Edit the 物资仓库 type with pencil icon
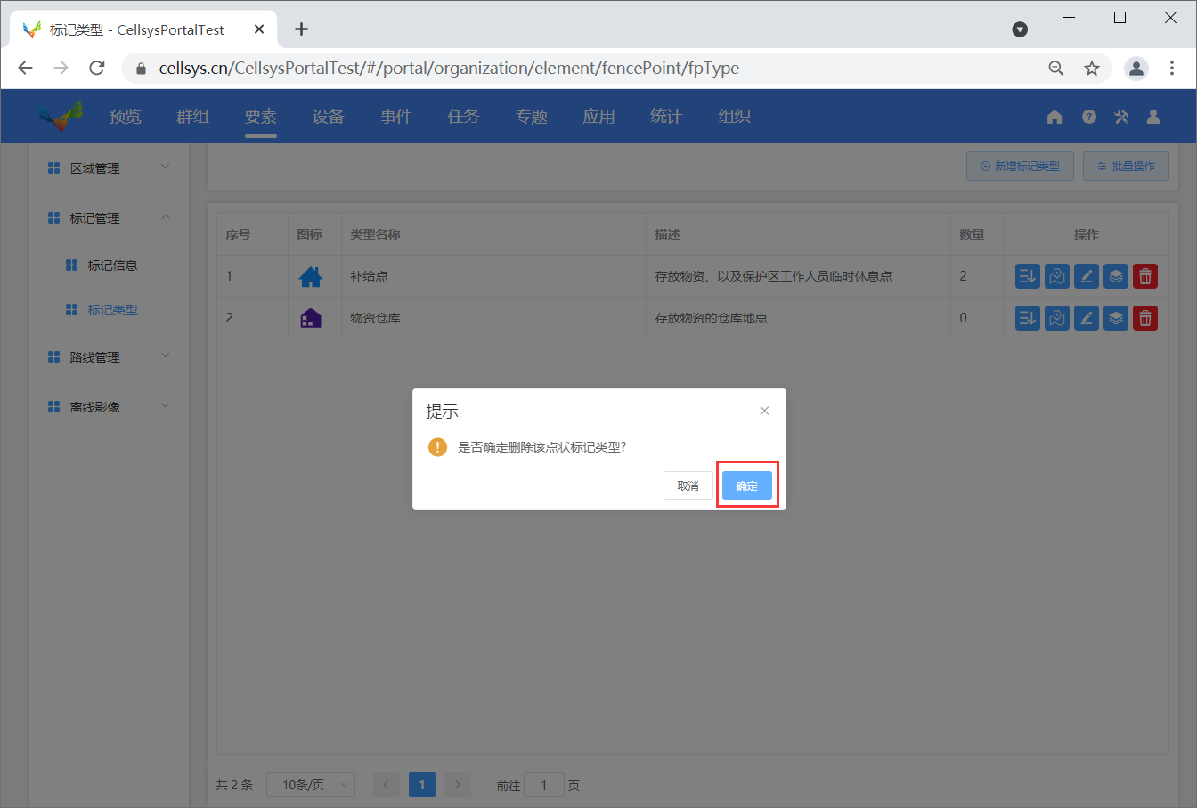 point(1087,318)
